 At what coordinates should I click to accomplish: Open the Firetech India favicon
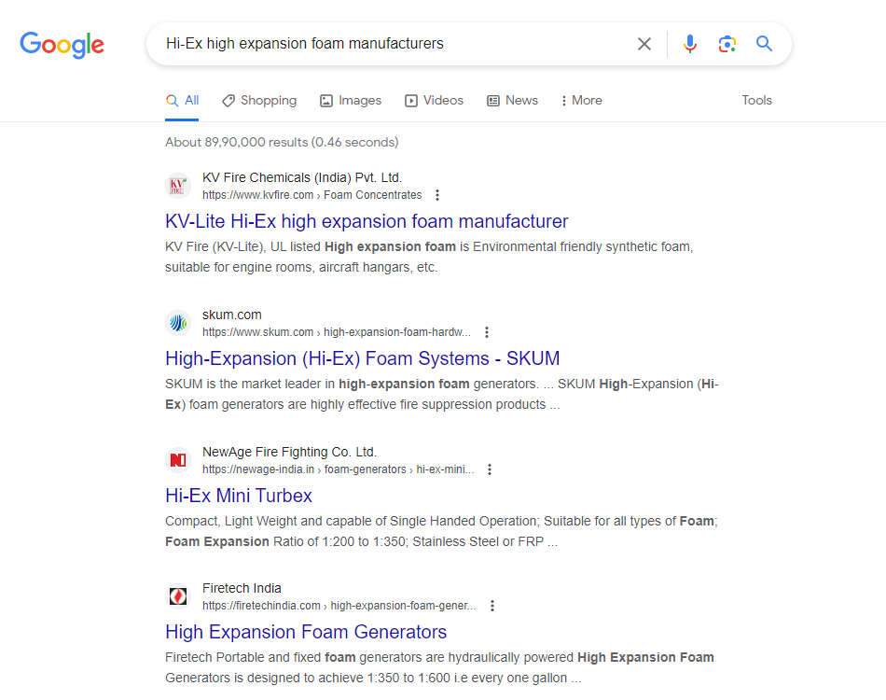click(178, 596)
